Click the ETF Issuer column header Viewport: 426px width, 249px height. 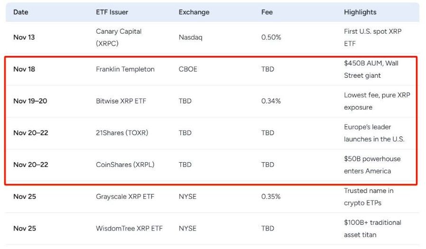click(112, 12)
